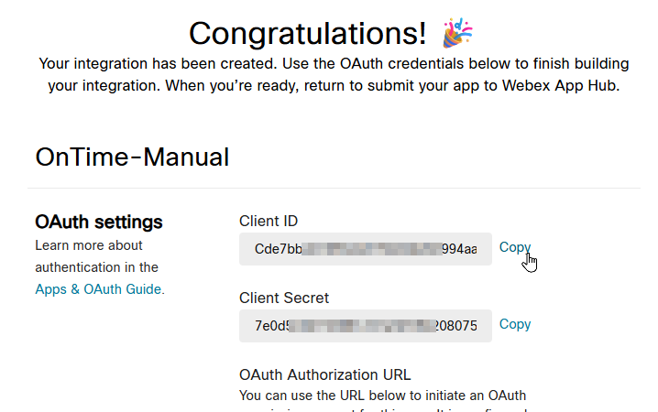Click inside the Client Secret field
This screenshot has width=658, height=412.
[x=366, y=326]
